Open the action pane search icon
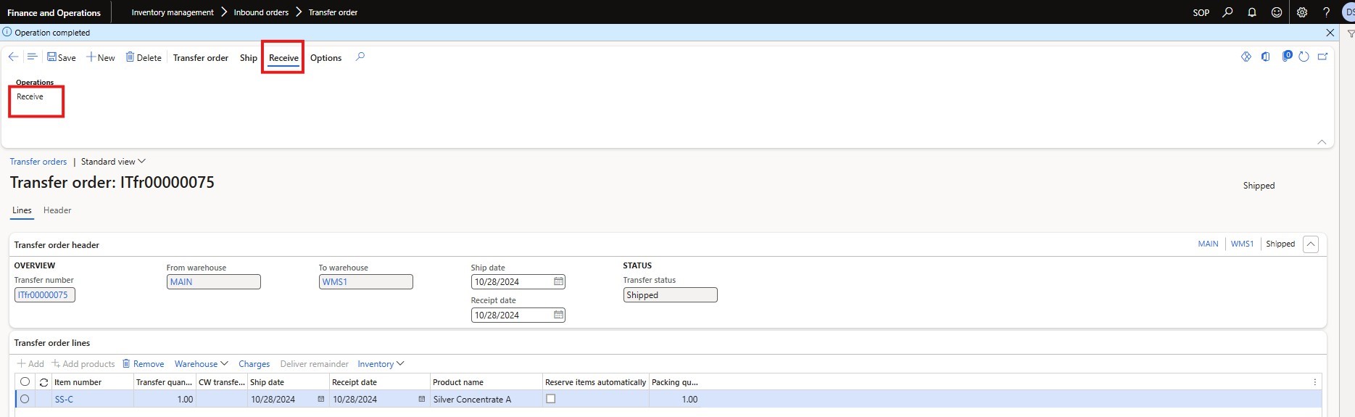This screenshot has height=417, width=1355. [x=360, y=57]
